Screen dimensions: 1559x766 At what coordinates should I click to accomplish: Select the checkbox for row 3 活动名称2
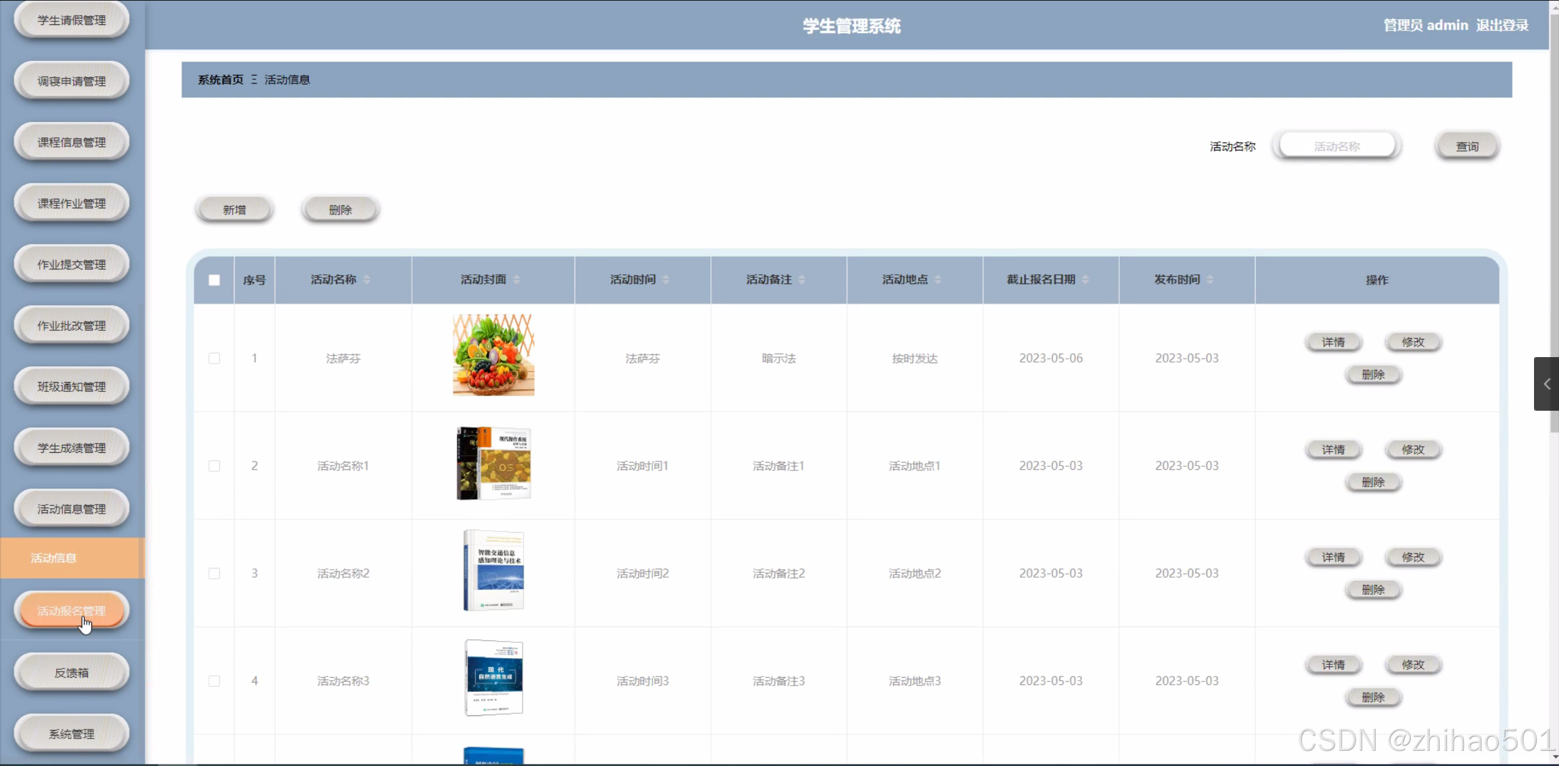214,573
